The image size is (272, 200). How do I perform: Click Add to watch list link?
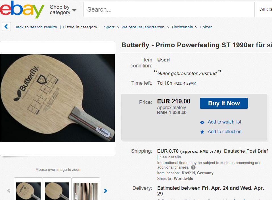pyautogui.click(x=224, y=122)
